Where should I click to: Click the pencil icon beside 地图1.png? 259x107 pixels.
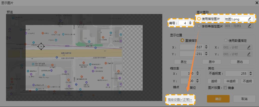coord(249,19)
